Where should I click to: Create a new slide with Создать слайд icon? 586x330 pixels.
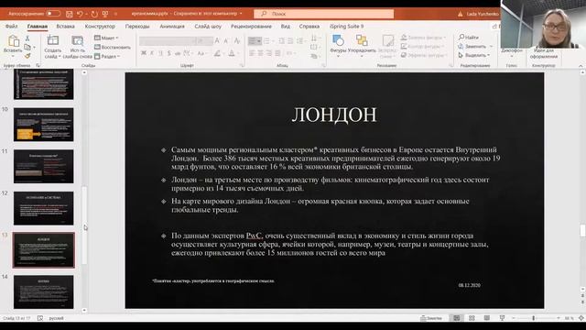(53, 40)
